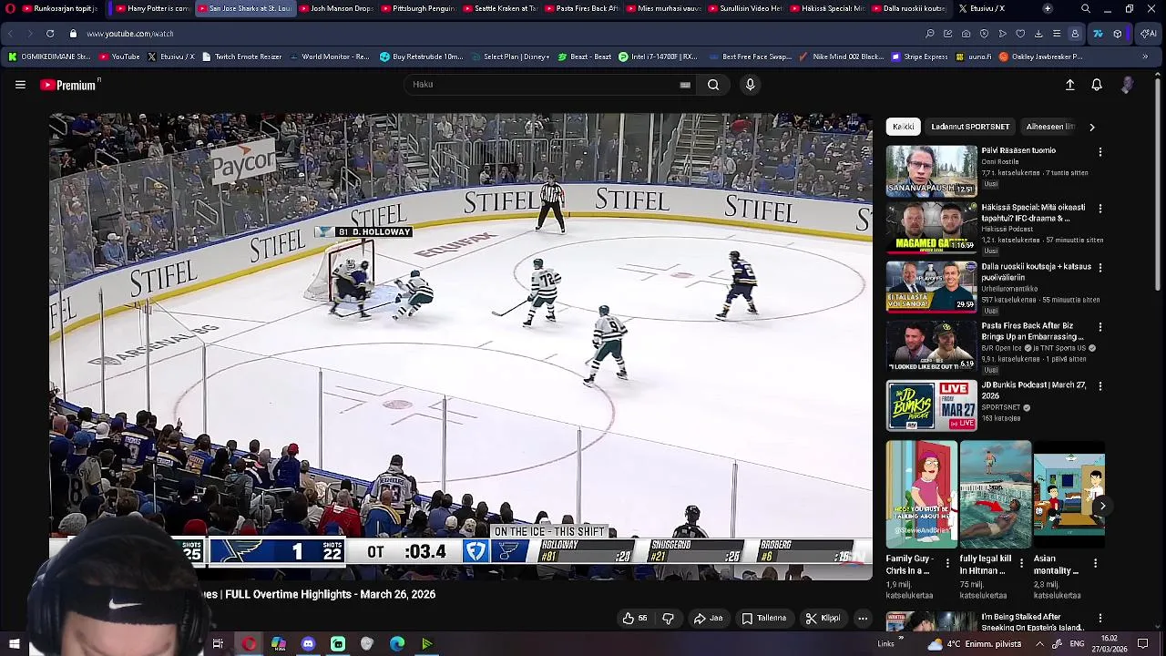Open the YouTube account avatar menu
Viewport: 1166px width, 656px height.
tap(1128, 85)
